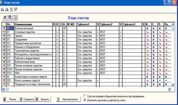Click the Субконто3 column header
Image resolution: width=178 pixels, height=105 pixels.
pos(132,24)
